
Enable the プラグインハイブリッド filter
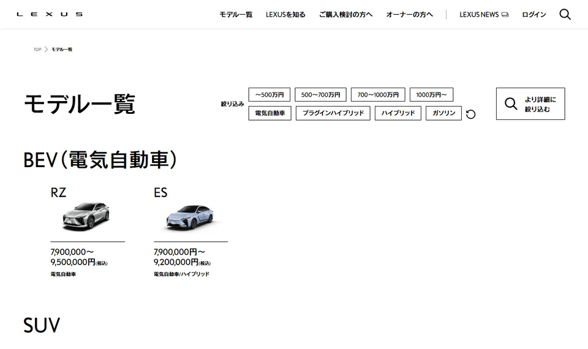[x=333, y=113]
